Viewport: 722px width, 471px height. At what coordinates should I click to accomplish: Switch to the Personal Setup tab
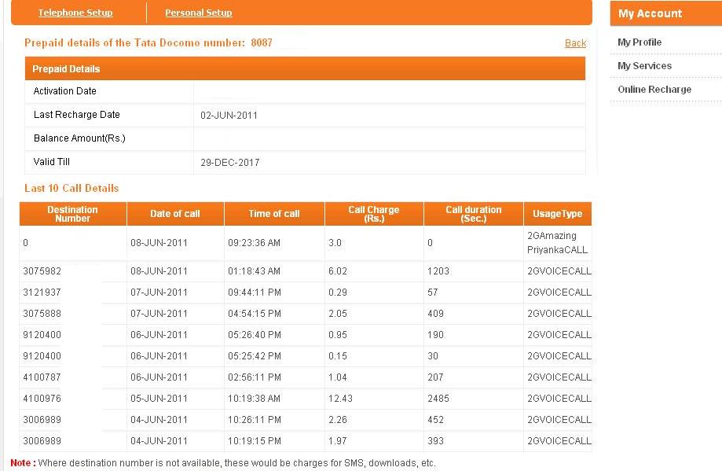(199, 13)
